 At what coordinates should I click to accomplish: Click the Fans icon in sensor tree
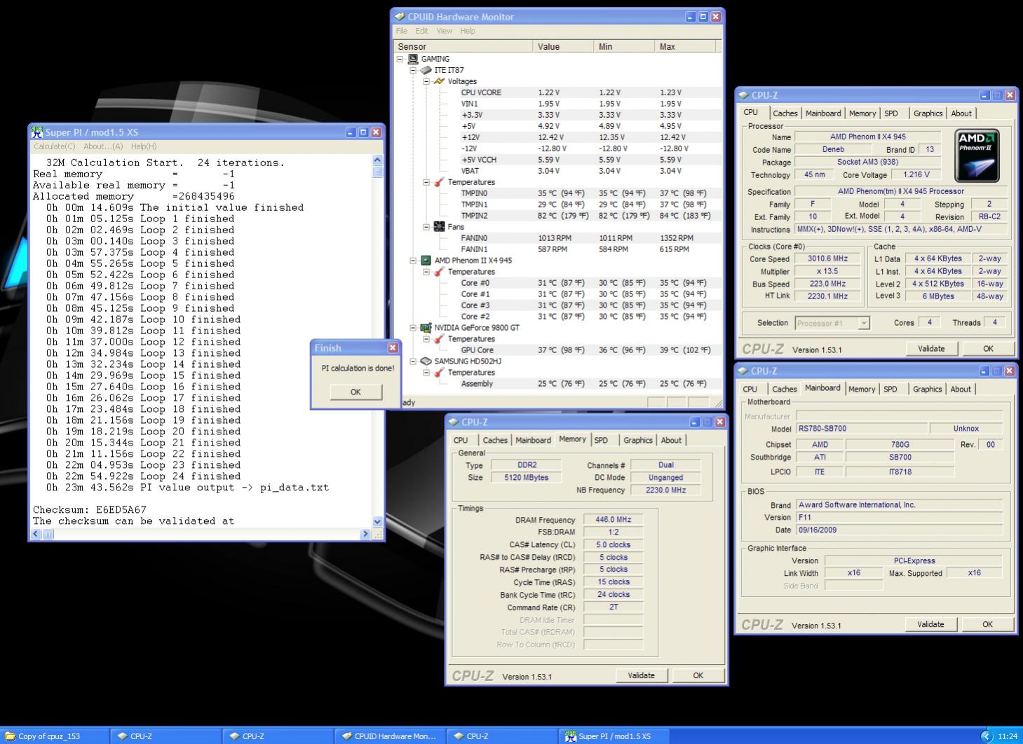click(439, 227)
